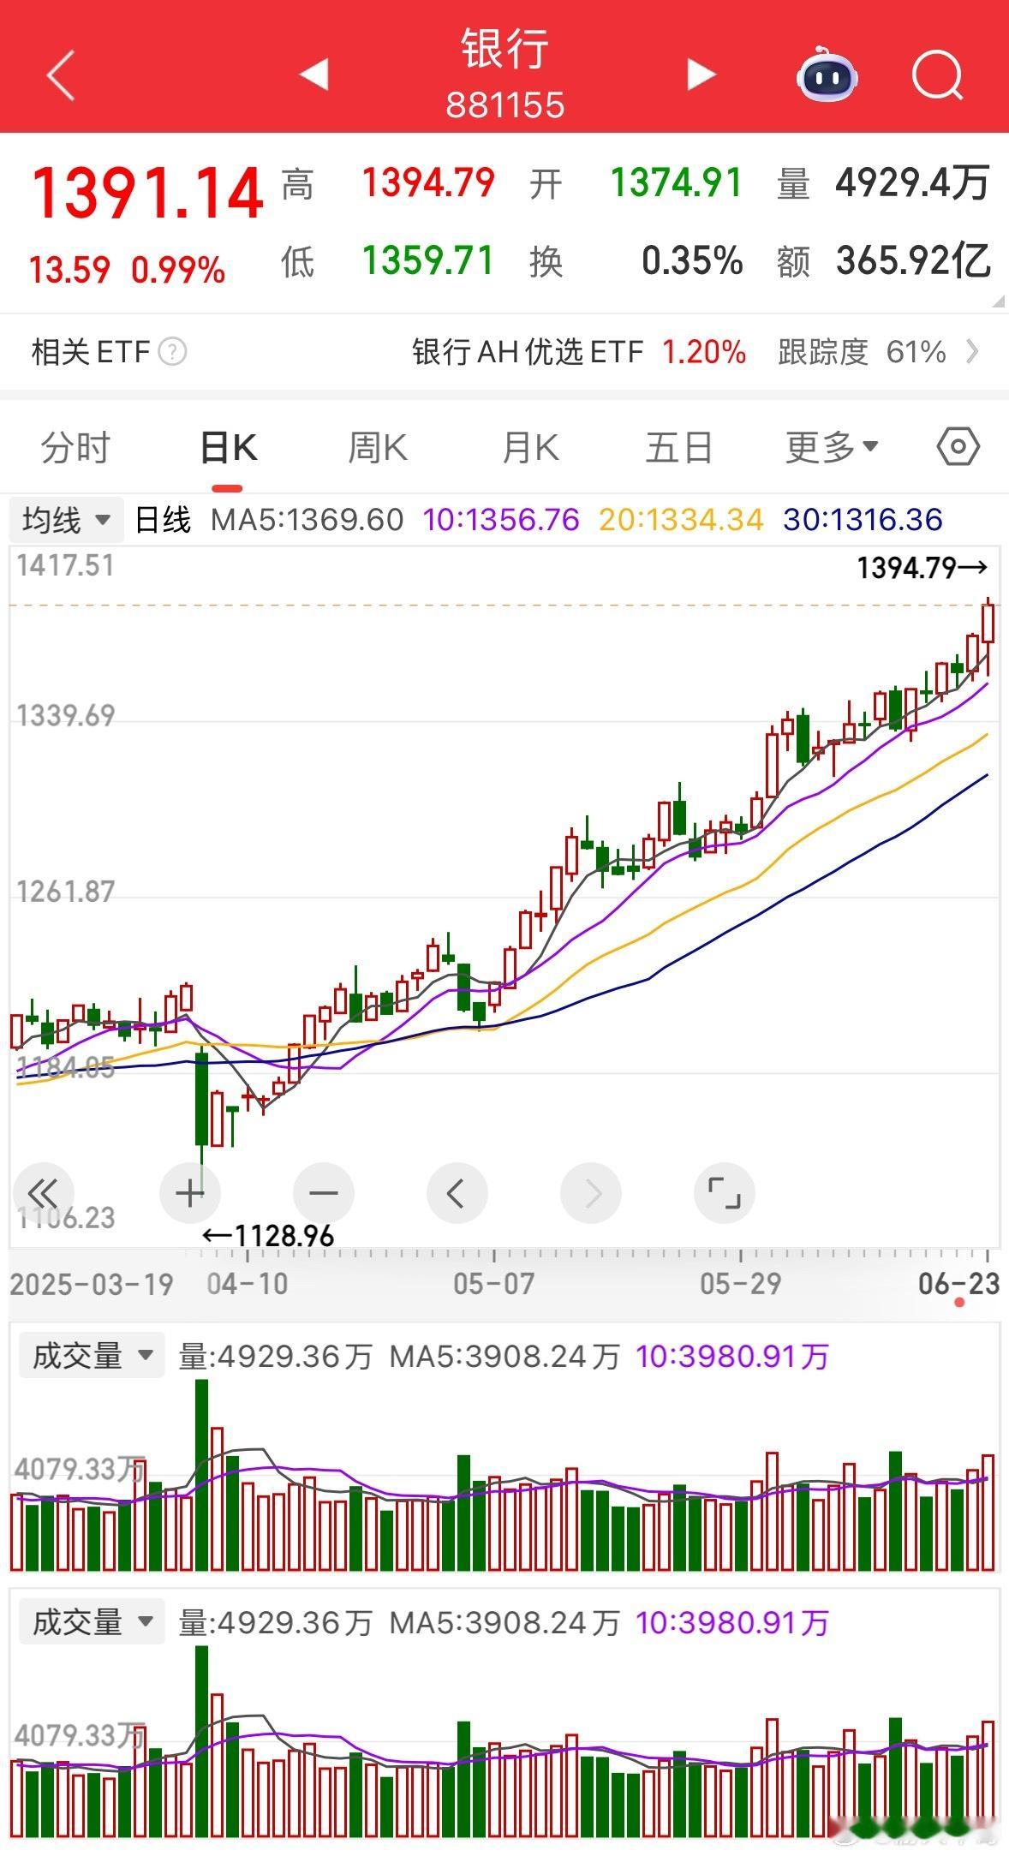Image resolution: width=1009 pixels, height=1856 pixels.
Task: Move chart left with the left-chevron button
Action: point(457,1192)
